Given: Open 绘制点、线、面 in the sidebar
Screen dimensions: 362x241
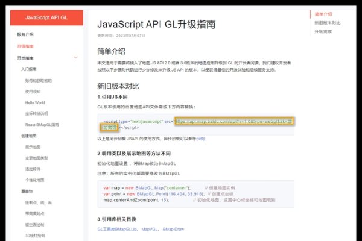Looking at the screenshot, I should 39,202.
